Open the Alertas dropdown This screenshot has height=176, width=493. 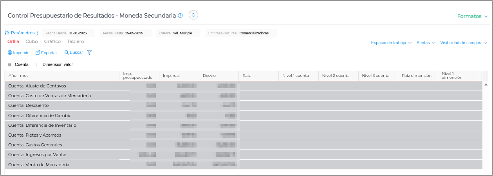(426, 43)
